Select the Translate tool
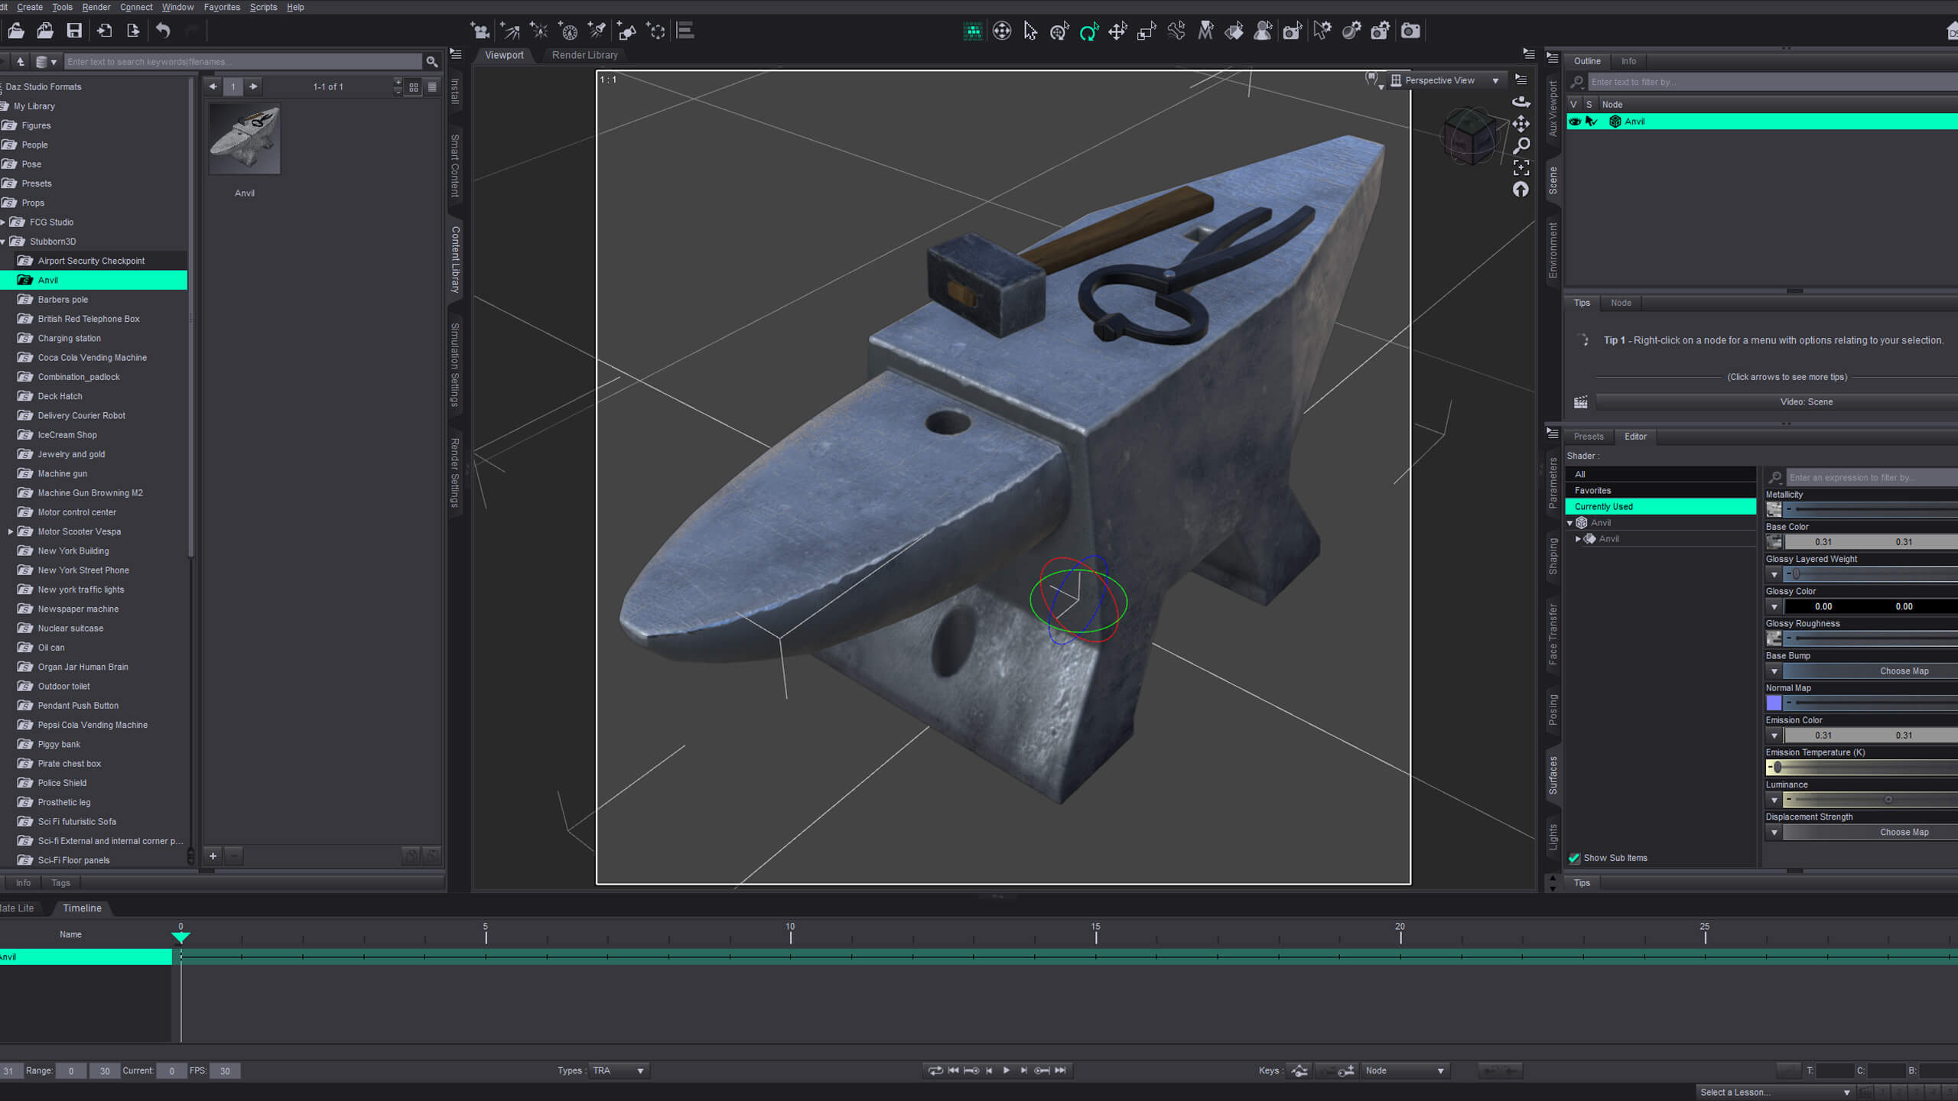The width and height of the screenshot is (1958, 1101). 1117,31
